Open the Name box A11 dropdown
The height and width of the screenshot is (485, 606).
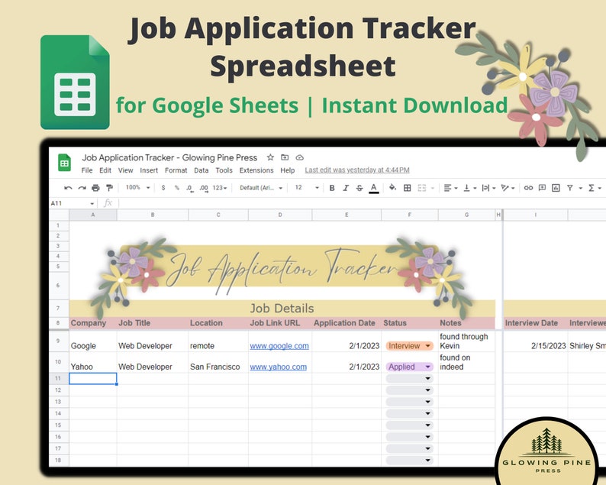(92, 203)
